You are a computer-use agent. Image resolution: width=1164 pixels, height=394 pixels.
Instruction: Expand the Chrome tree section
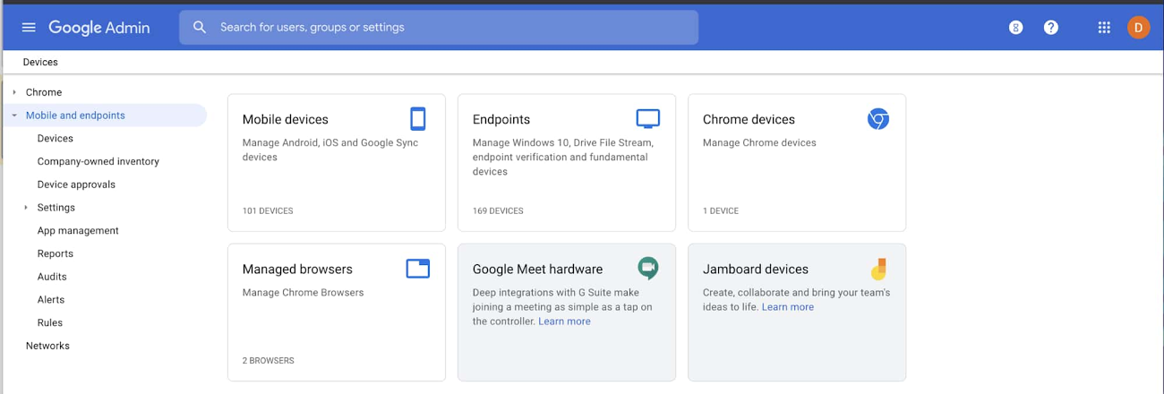coord(14,92)
